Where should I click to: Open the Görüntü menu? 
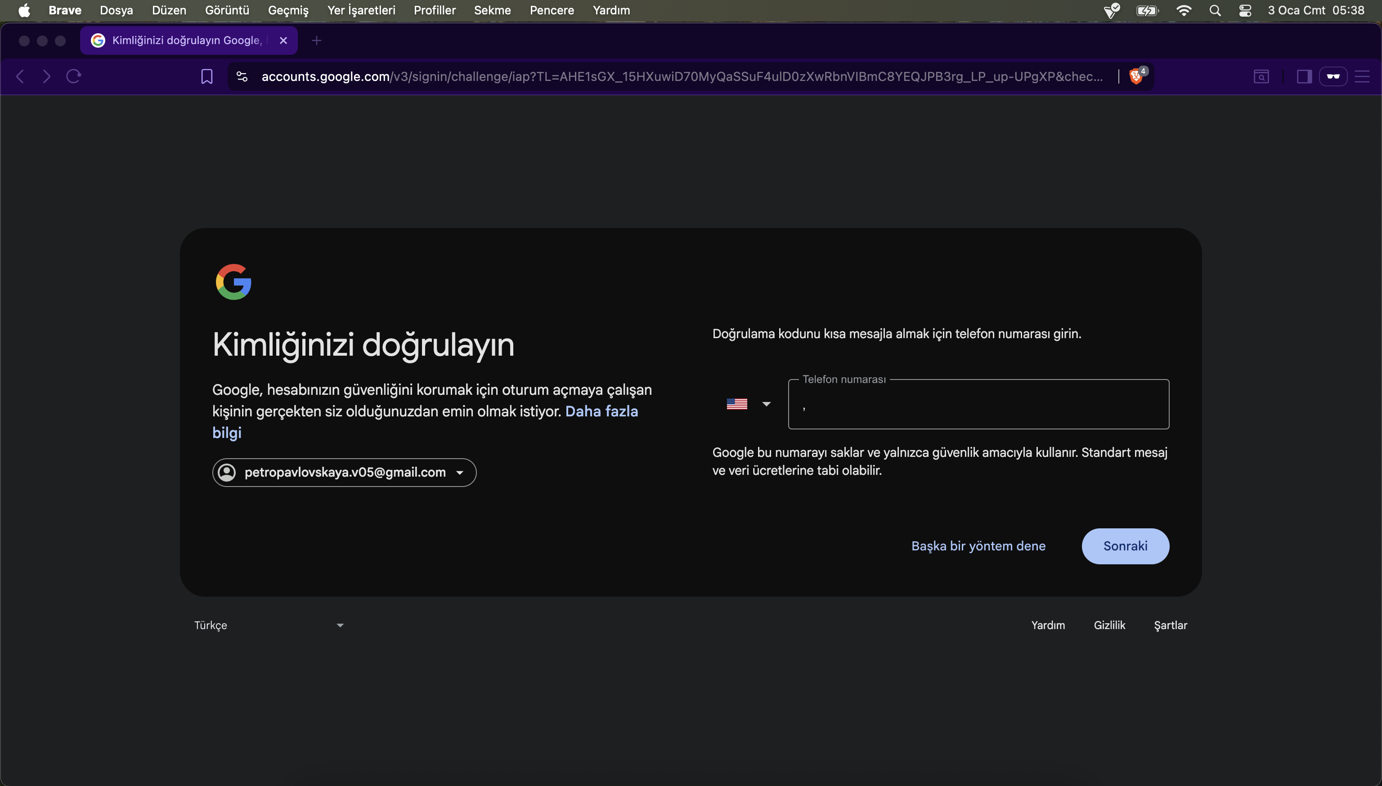tap(227, 10)
